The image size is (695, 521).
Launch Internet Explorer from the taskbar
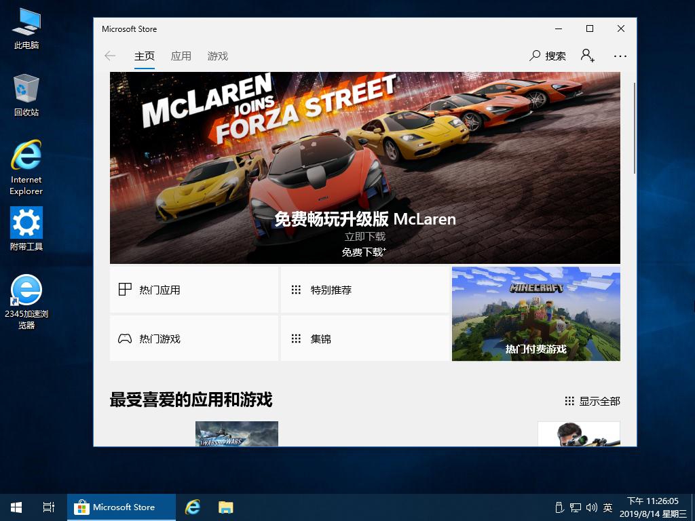192,507
